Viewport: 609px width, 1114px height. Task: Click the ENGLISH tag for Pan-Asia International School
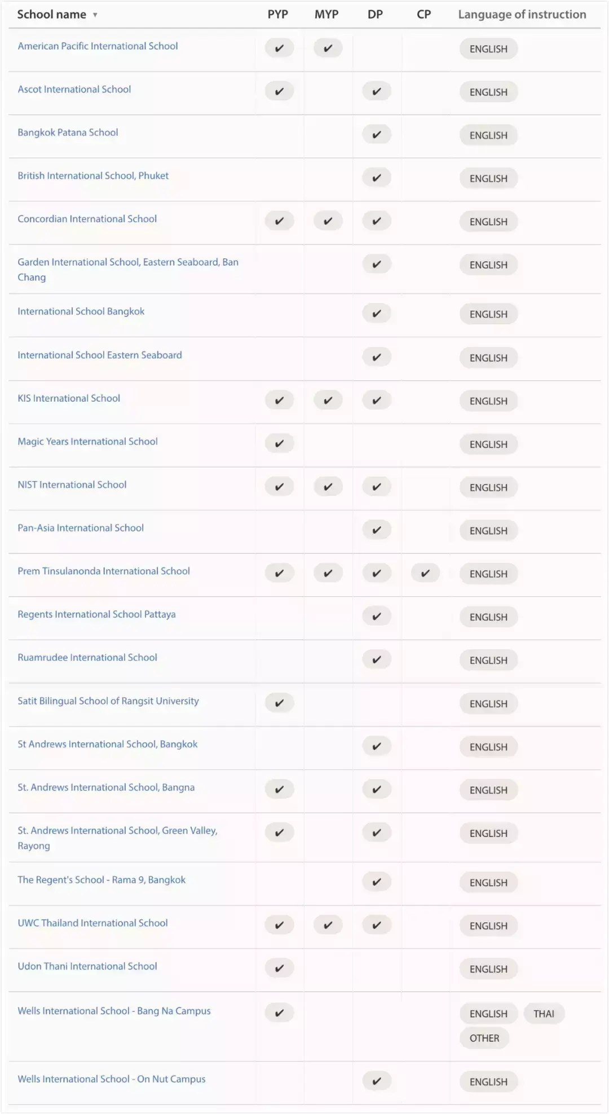point(488,531)
